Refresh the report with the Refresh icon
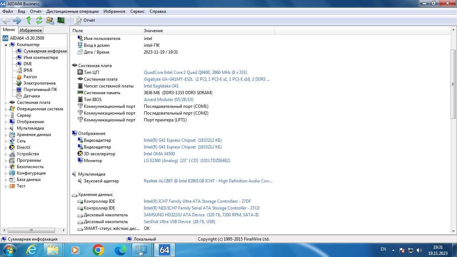This screenshot has width=457, height=257. (x=39, y=20)
